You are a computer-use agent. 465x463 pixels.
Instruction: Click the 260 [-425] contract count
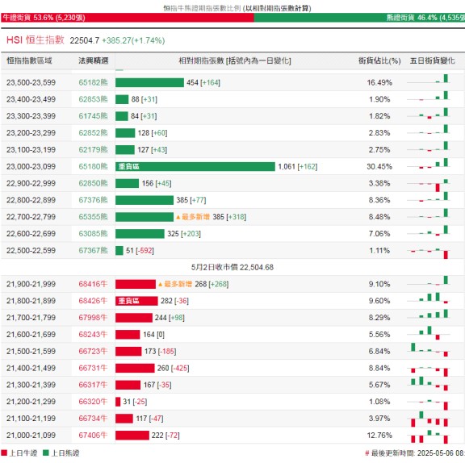(174, 368)
